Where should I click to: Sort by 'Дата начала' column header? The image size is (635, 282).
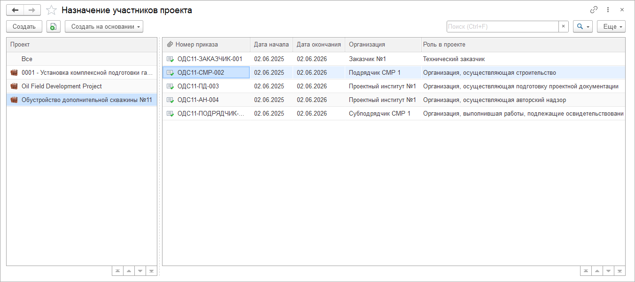pyautogui.click(x=271, y=45)
